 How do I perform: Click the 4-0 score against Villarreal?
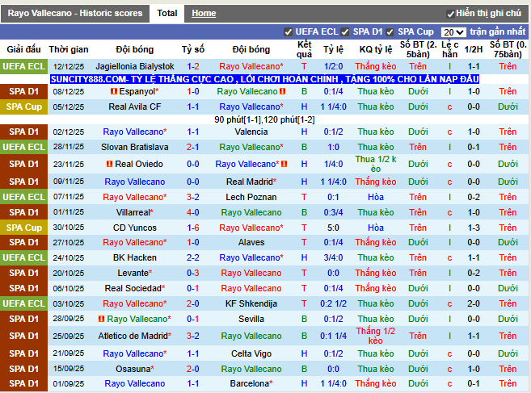193,212
